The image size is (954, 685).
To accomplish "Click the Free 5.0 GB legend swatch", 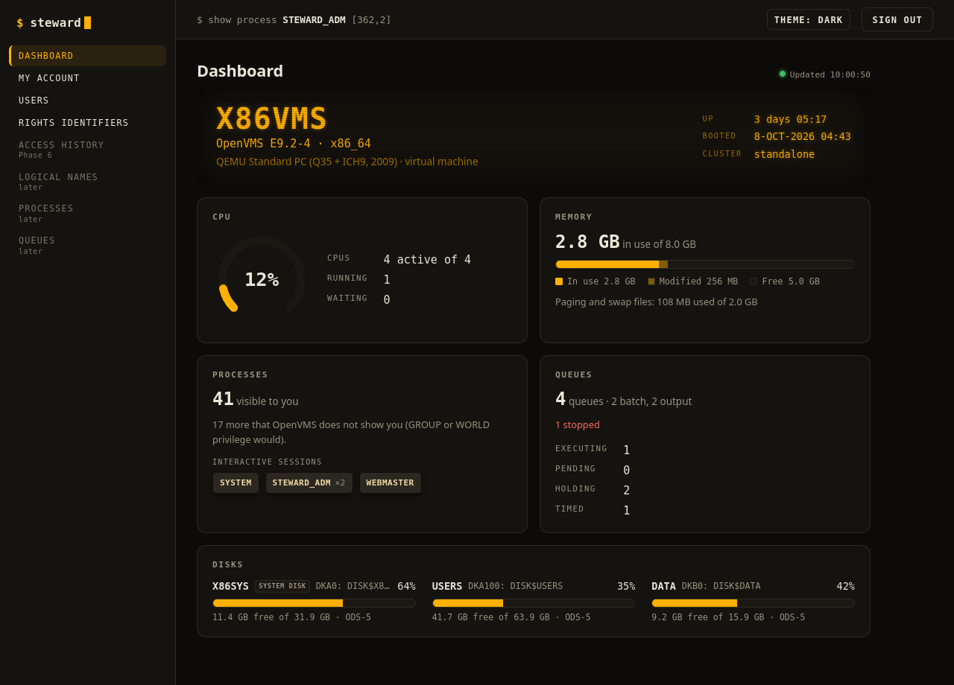I will coord(754,281).
